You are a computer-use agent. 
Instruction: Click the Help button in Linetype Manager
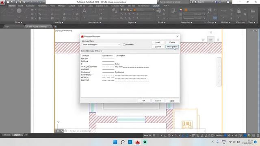coord(172,101)
